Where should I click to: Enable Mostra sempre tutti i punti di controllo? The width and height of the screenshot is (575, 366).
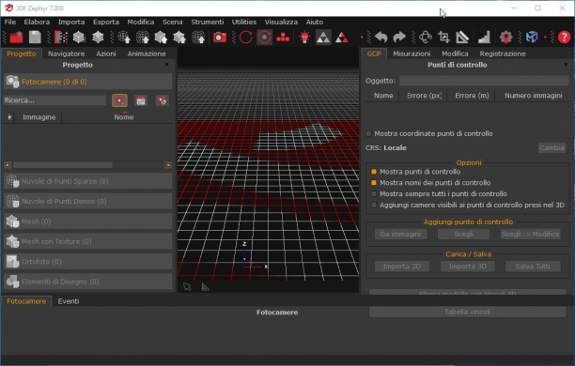point(374,194)
